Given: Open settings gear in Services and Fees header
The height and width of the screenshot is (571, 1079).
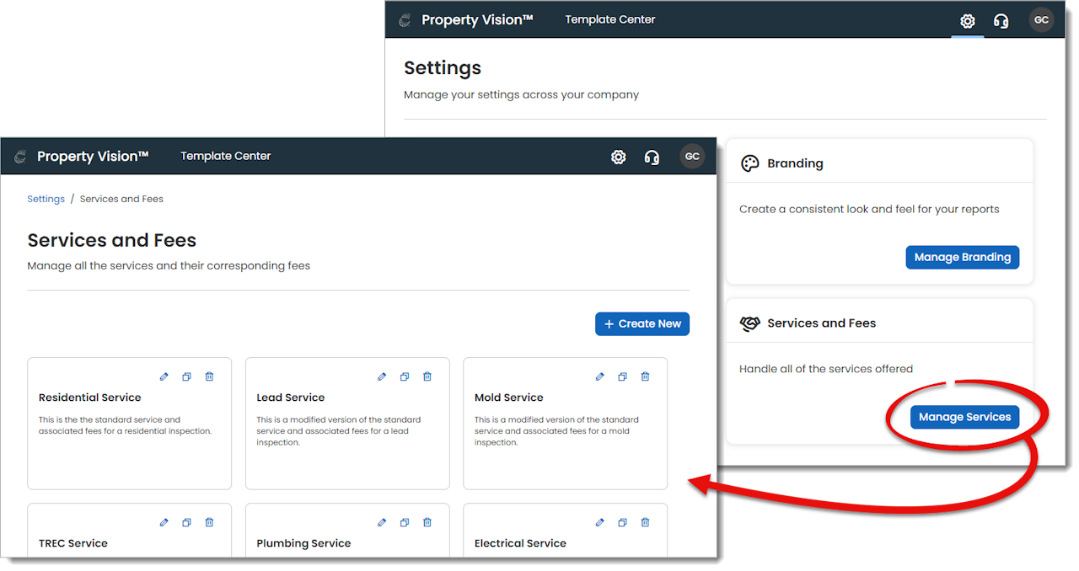Looking at the screenshot, I should (x=619, y=157).
